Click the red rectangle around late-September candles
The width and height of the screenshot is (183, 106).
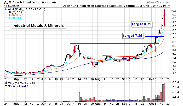(148, 49)
